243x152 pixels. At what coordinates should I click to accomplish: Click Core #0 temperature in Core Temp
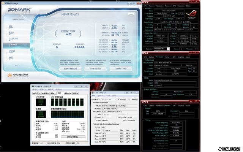point(110,133)
